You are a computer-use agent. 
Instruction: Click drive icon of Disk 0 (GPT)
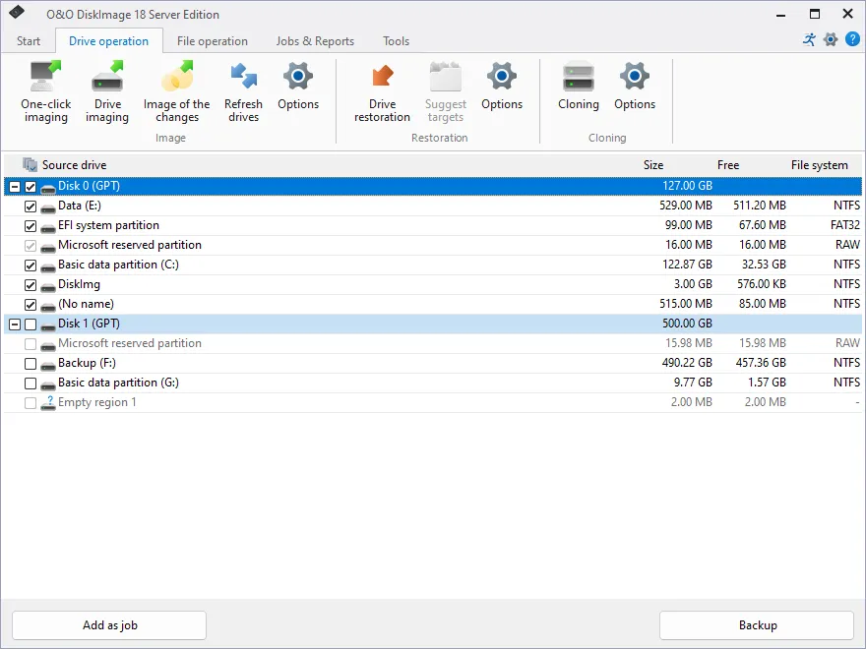48,188
